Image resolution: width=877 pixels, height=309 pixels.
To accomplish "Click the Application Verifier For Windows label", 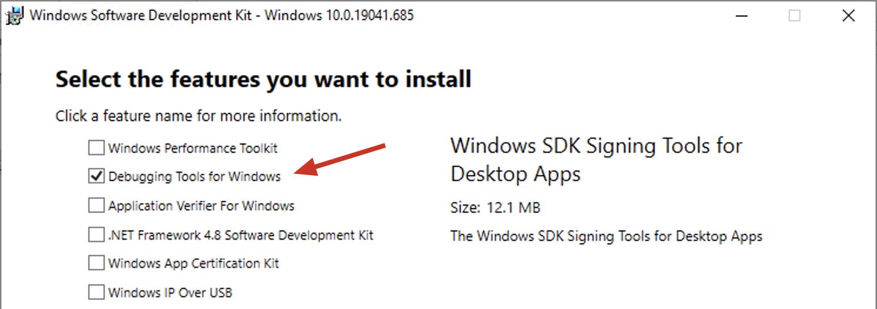I will point(201,206).
